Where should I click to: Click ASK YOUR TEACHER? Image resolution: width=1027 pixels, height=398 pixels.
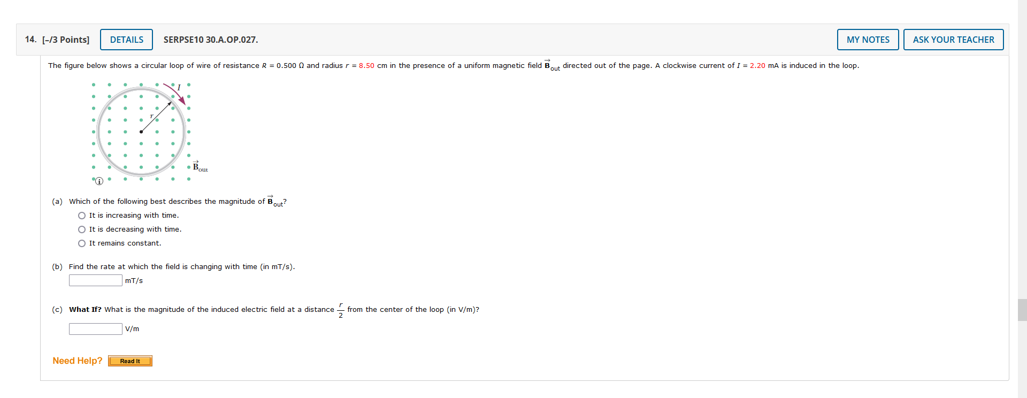953,39
